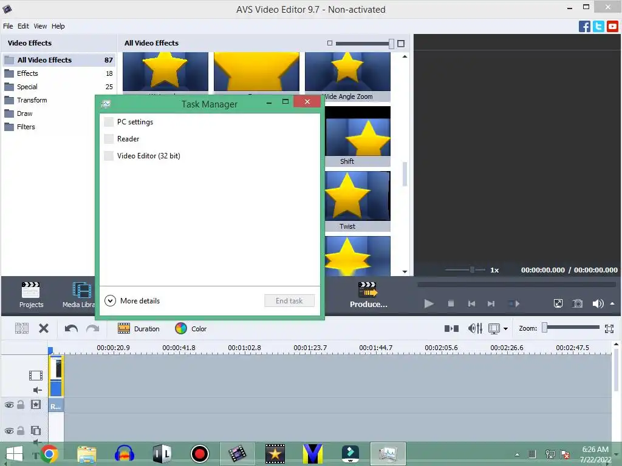Open AVS YouTube channel
This screenshot has width=622, height=466.
[x=612, y=27]
